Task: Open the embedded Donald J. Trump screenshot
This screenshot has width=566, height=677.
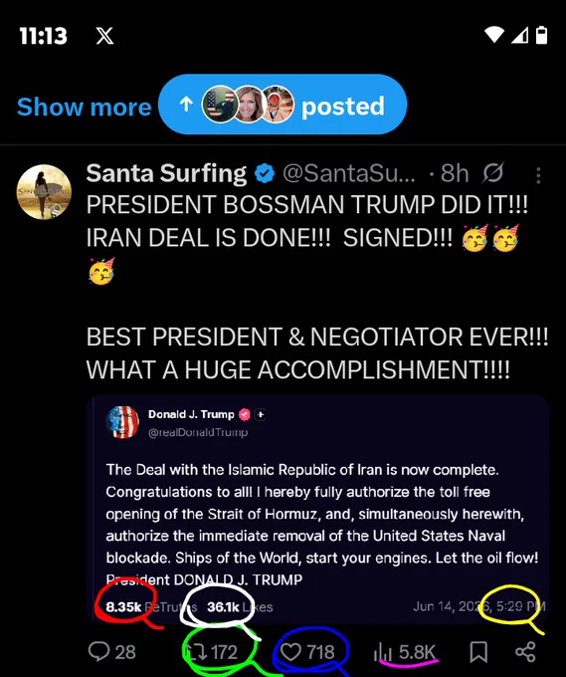Action: (317, 509)
